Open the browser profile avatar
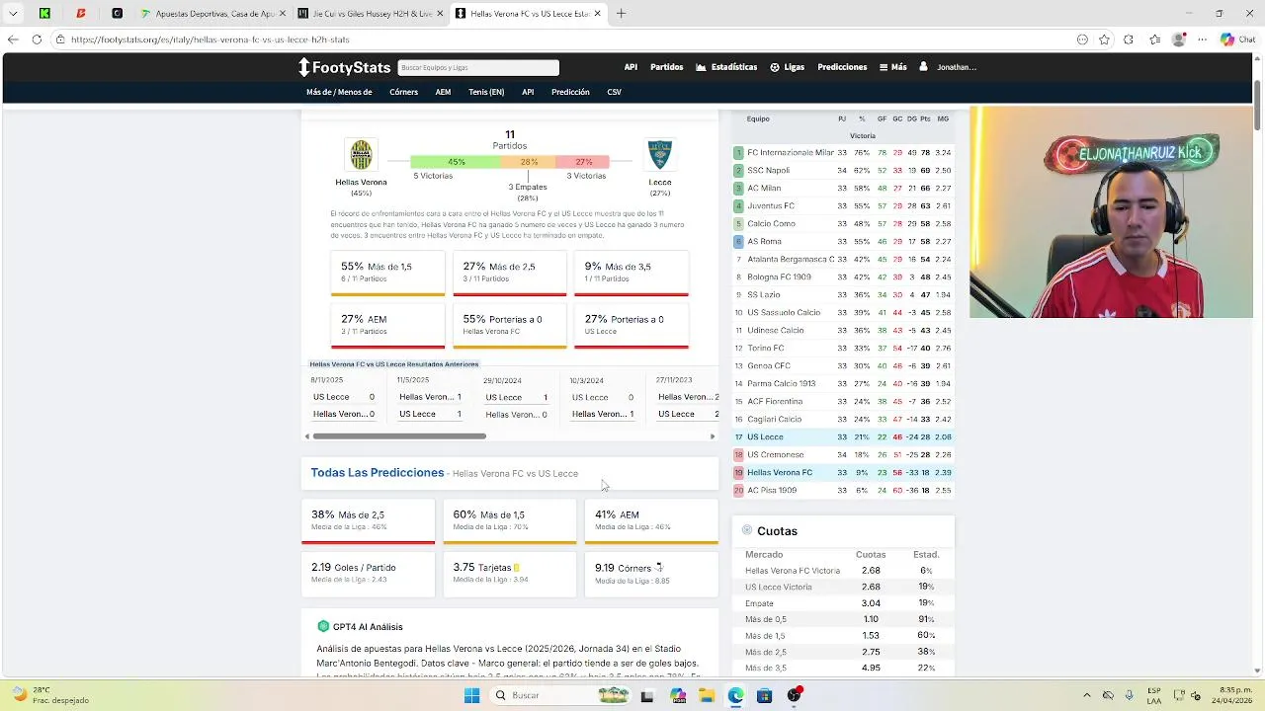Viewport: 1265px width, 711px height. pyautogui.click(x=1178, y=39)
